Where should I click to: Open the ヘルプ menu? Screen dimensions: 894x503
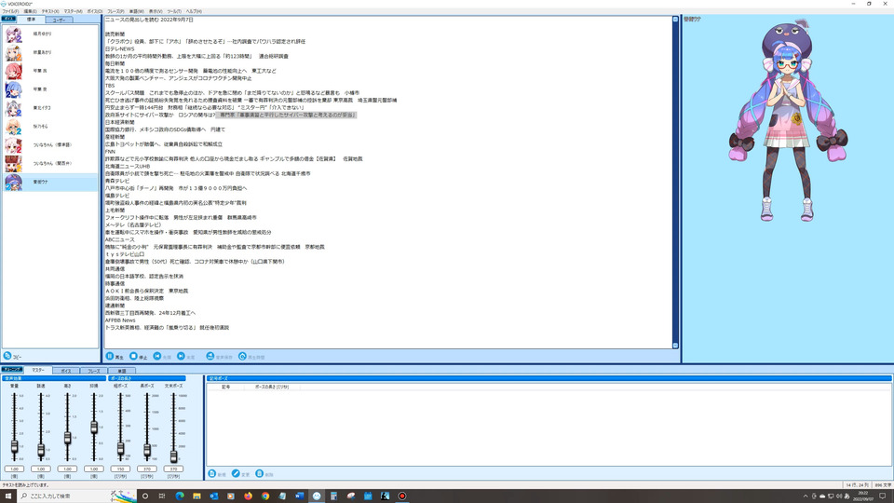194,11
